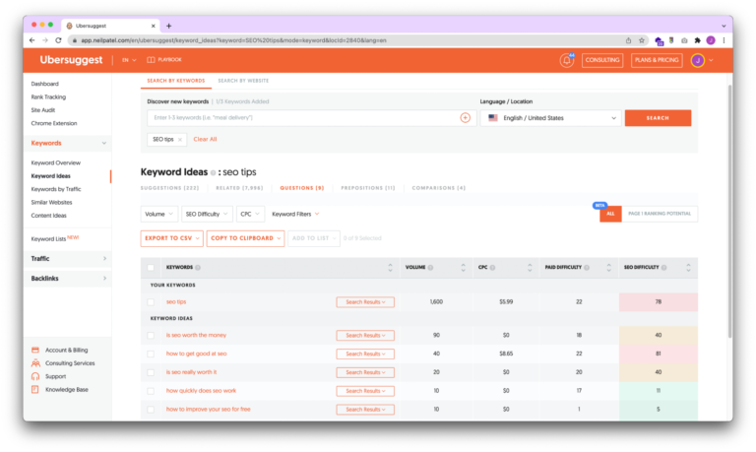756x452 pixels.
Task: Click info icon beside SEO Difficulty column
Action: pos(663,268)
